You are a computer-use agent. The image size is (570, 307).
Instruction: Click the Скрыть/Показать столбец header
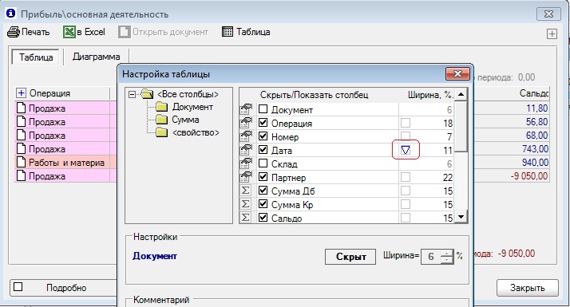point(314,95)
